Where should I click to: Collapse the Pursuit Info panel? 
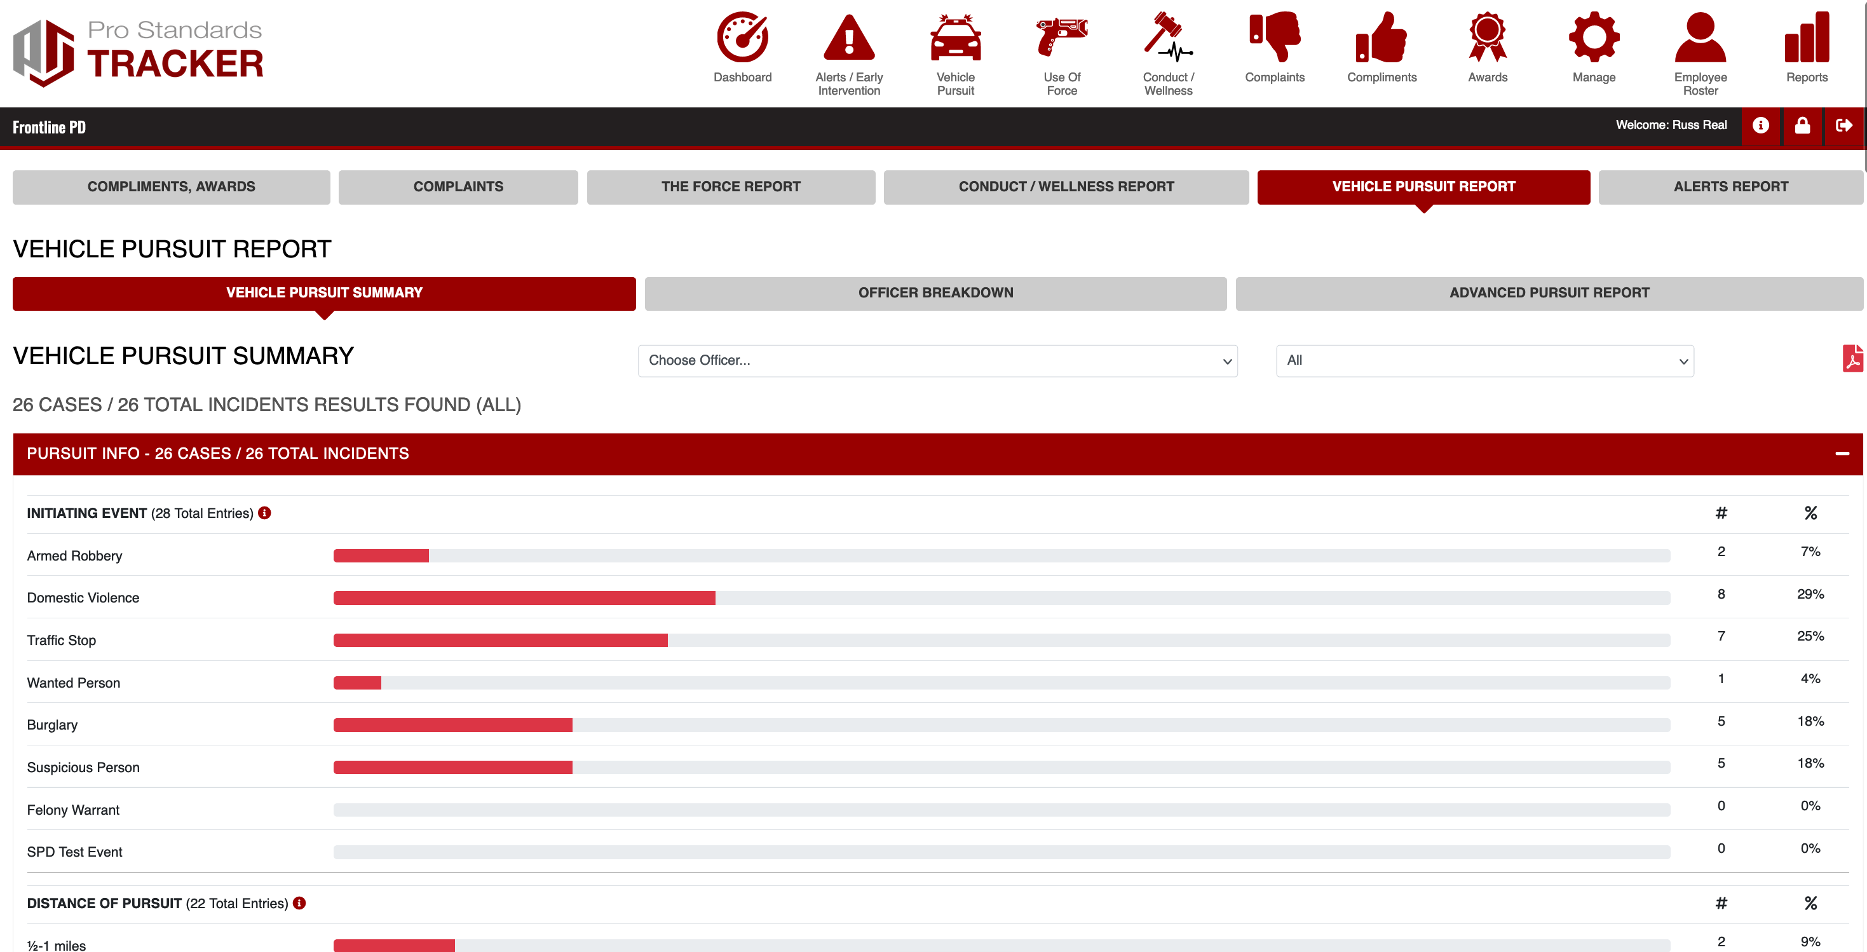[x=1842, y=454]
